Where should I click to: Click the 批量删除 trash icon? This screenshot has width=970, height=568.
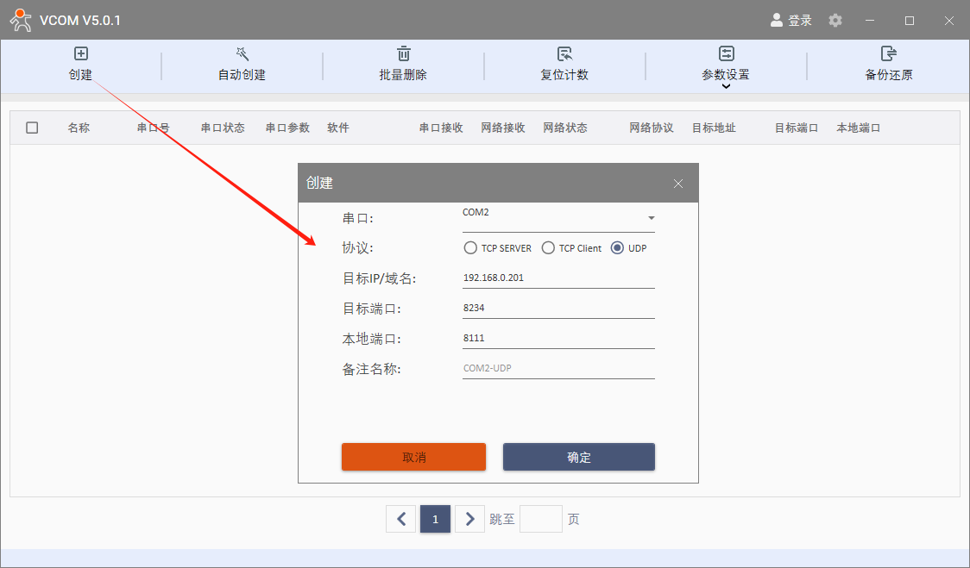403,54
